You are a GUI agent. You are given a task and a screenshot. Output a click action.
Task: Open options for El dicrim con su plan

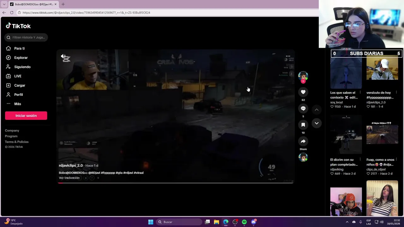tap(360, 160)
